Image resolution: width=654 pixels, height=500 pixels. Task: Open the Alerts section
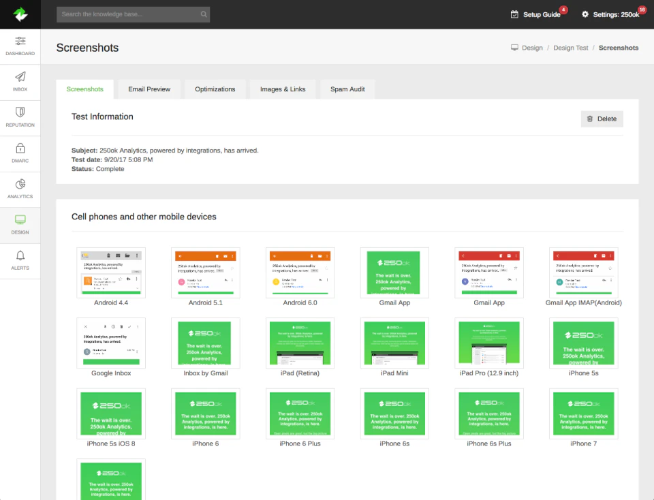pyautogui.click(x=20, y=262)
